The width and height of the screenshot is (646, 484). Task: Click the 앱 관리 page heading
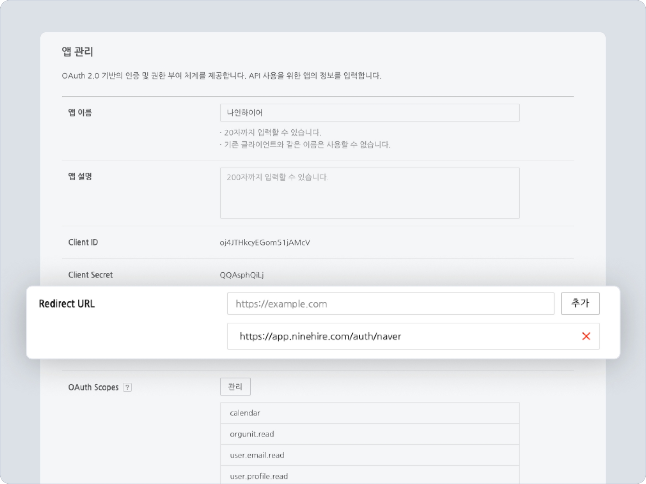tap(77, 52)
